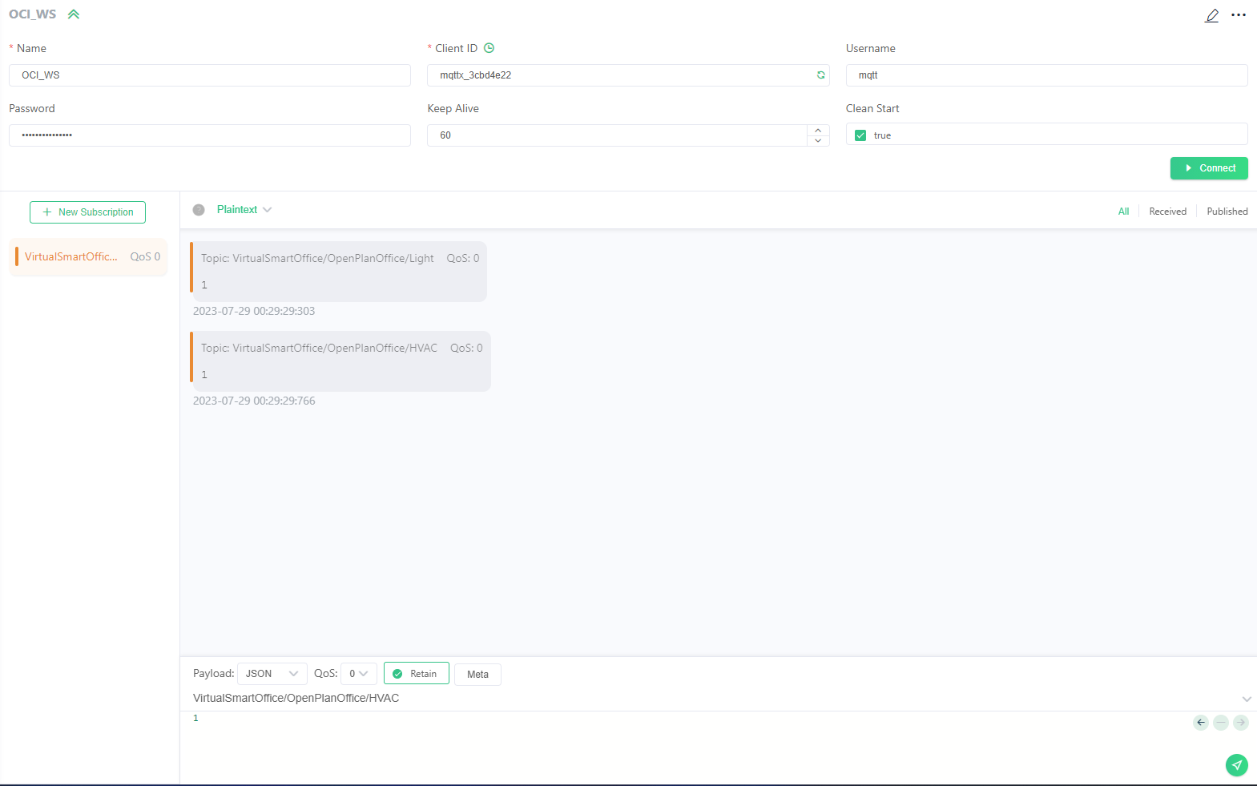1257x786 pixels.
Task: Toggle the Client ID timestamp clock icon
Action: click(489, 48)
